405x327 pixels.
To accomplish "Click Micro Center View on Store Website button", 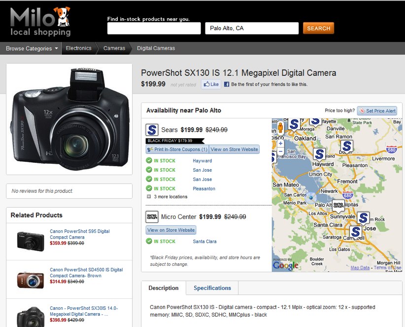I will [x=171, y=230].
